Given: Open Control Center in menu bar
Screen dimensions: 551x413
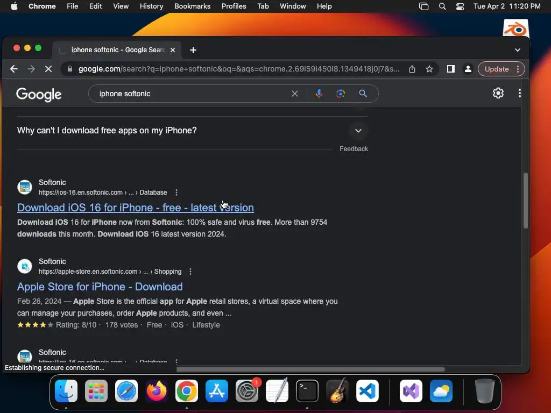Looking at the screenshot, I should click(x=460, y=6).
